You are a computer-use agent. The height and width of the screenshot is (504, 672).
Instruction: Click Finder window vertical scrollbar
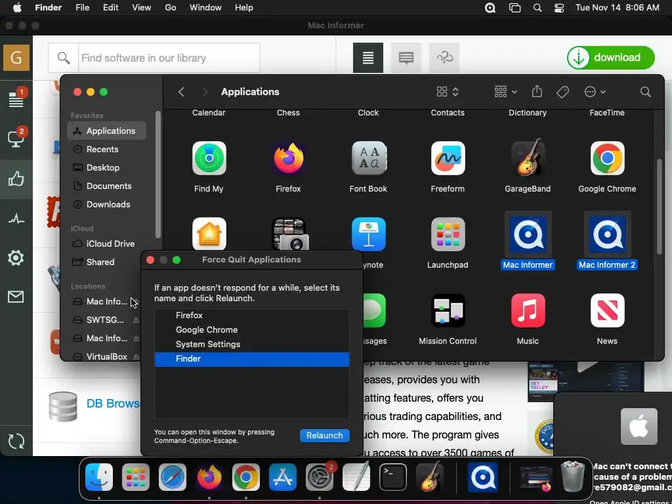coord(660,206)
